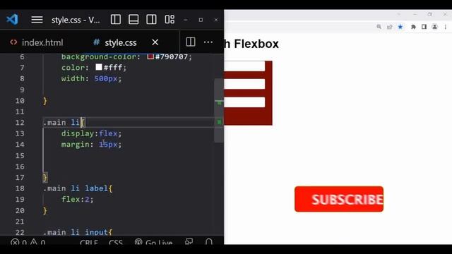
Task: Toggle secondary side bar layout icon
Action: tap(151, 20)
